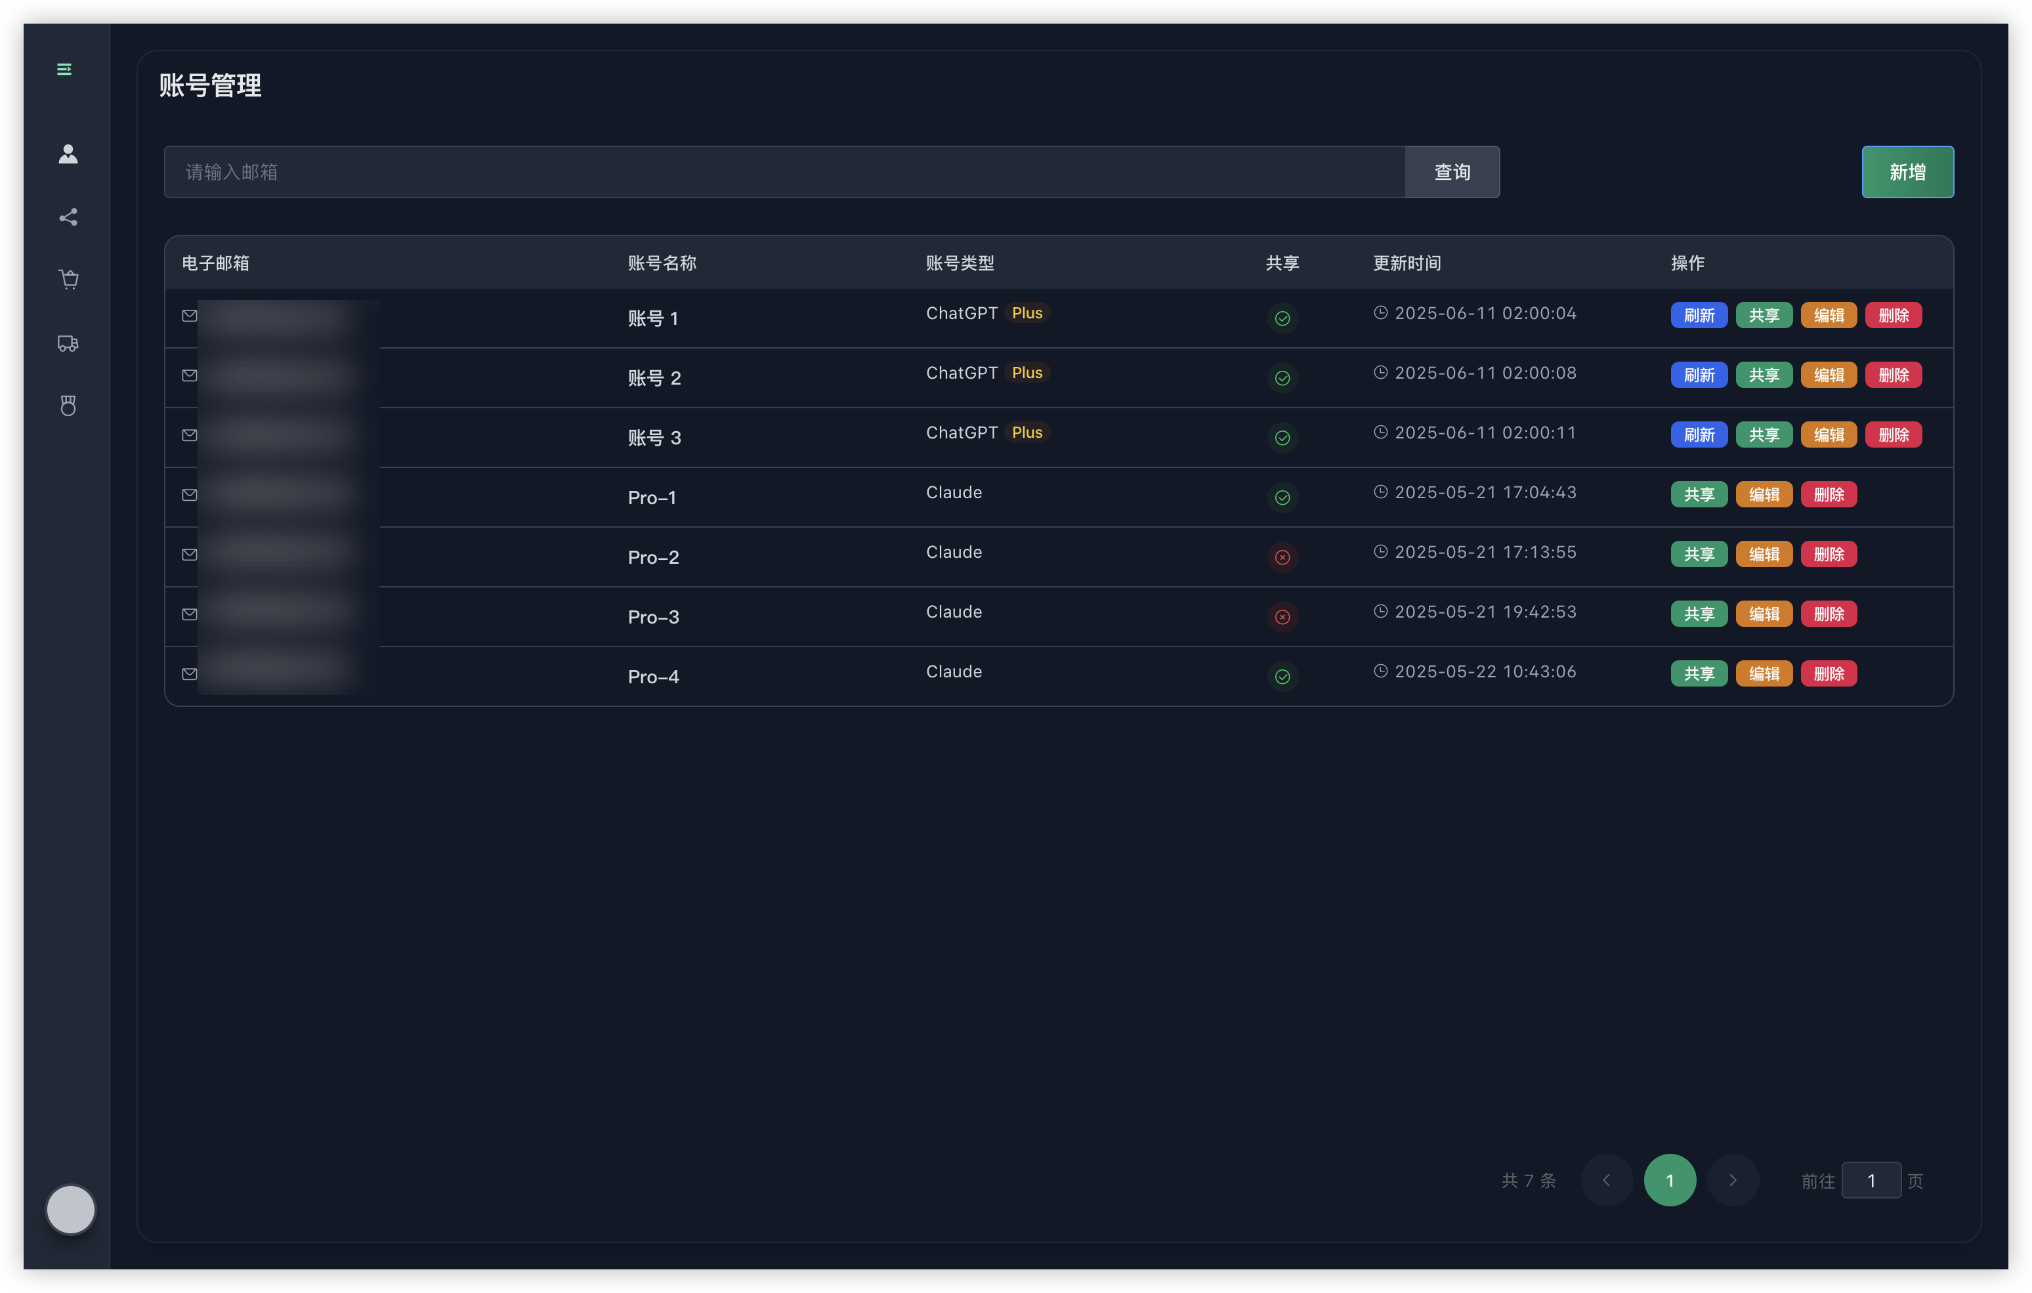Click 刷新 for 账号 2
Image resolution: width=2032 pixels, height=1293 pixels.
(1699, 375)
